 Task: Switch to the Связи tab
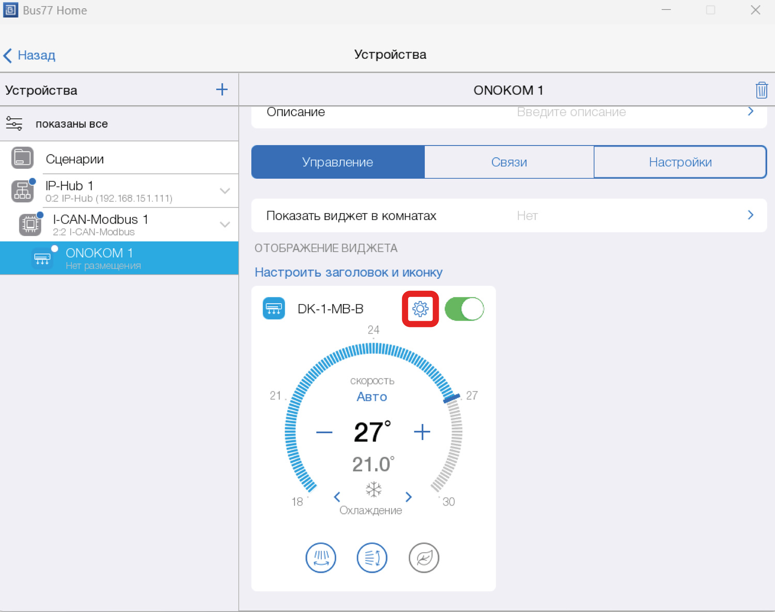[x=509, y=162]
